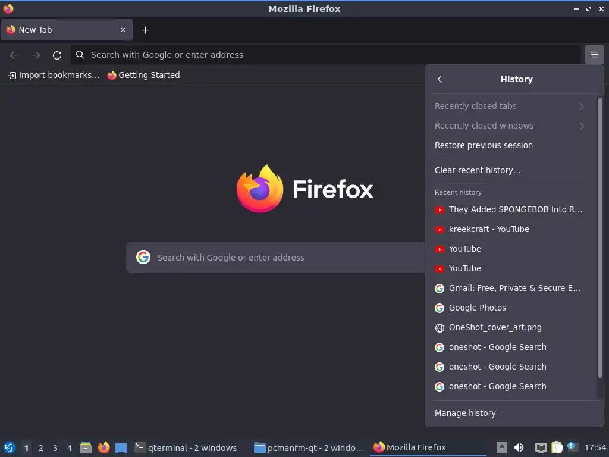Click the History panel scrollbar
This screenshot has width=609, height=457.
point(599,238)
